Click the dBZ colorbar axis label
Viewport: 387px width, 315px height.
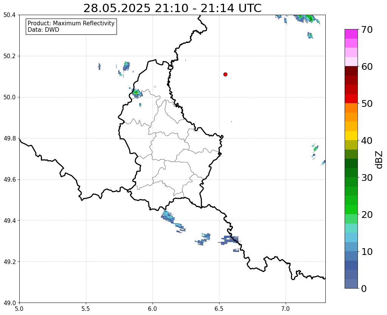(379, 159)
